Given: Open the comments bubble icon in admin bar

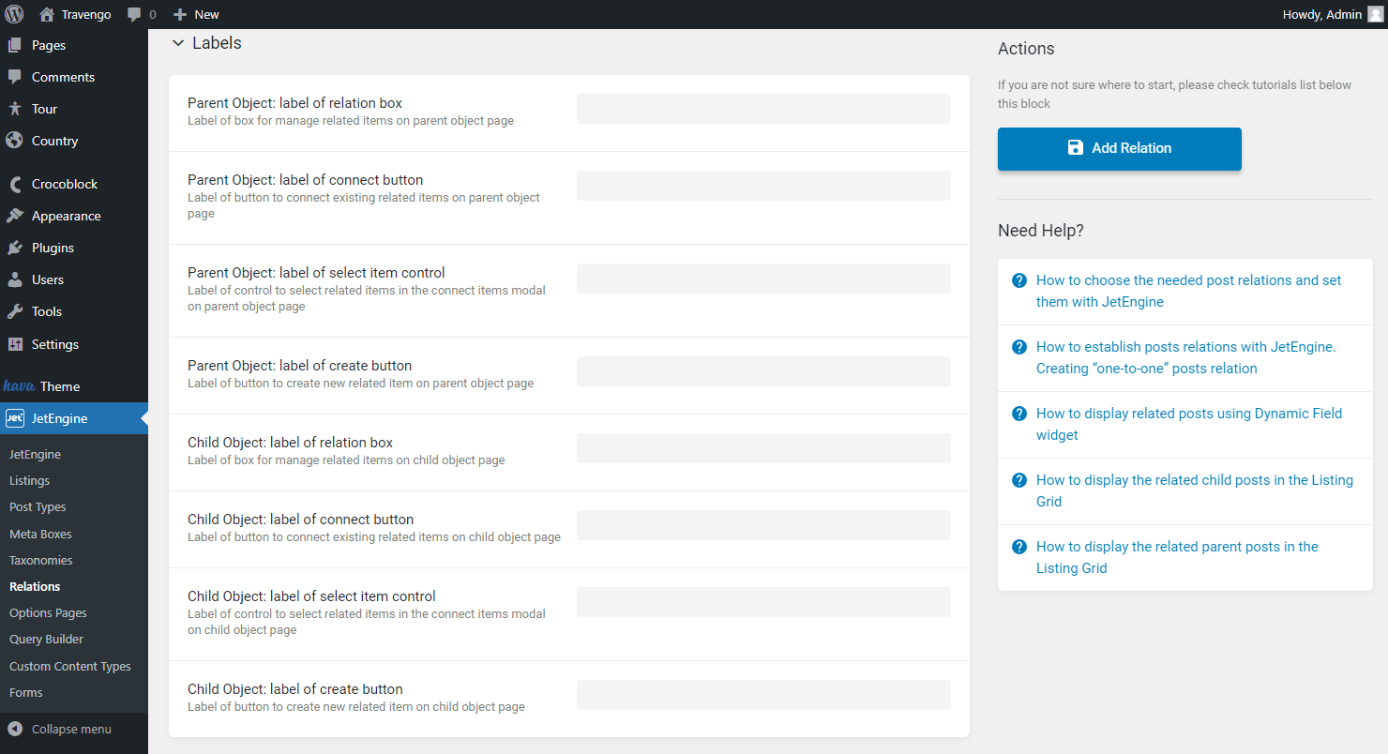Looking at the screenshot, I should point(135,14).
